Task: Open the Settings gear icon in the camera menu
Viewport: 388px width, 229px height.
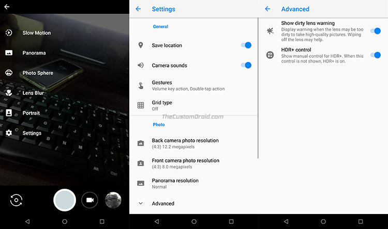Action: [x=9, y=133]
